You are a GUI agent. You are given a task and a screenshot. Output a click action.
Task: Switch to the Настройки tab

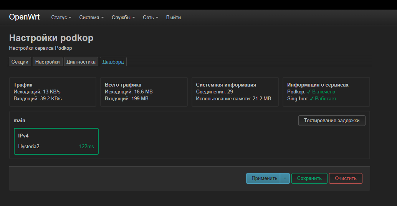click(47, 62)
